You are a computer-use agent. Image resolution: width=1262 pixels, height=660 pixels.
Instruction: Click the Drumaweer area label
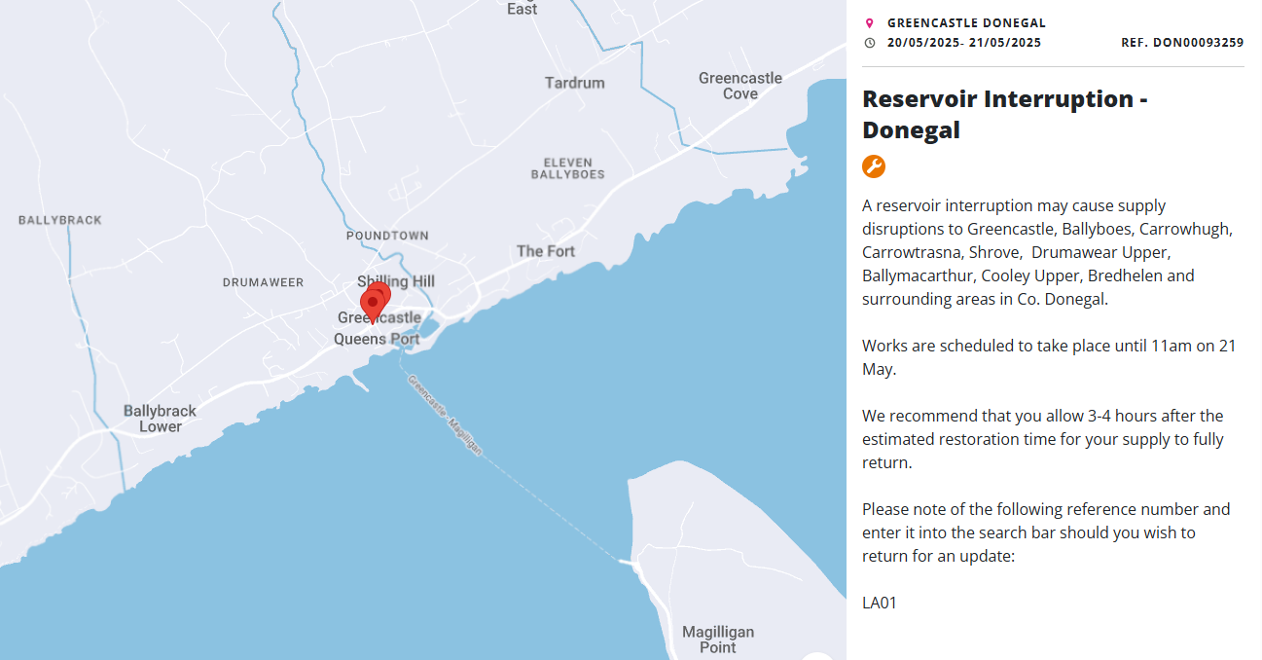[263, 282]
